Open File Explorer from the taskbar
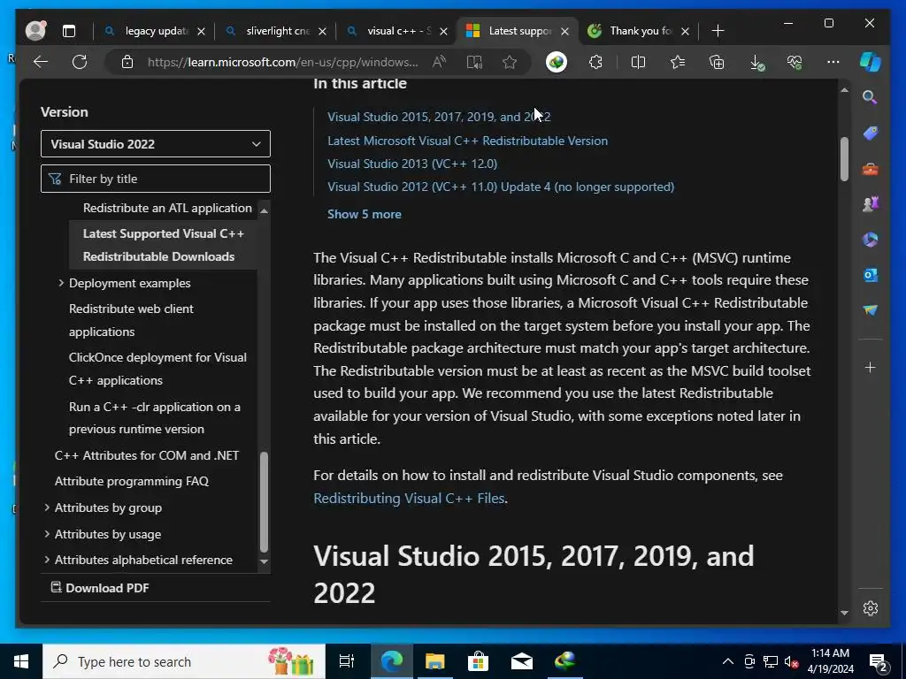The image size is (906, 679). coord(434,661)
